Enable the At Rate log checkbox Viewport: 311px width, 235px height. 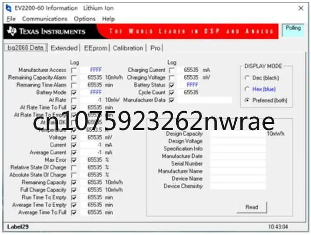pyautogui.click(x=74, y=100)
